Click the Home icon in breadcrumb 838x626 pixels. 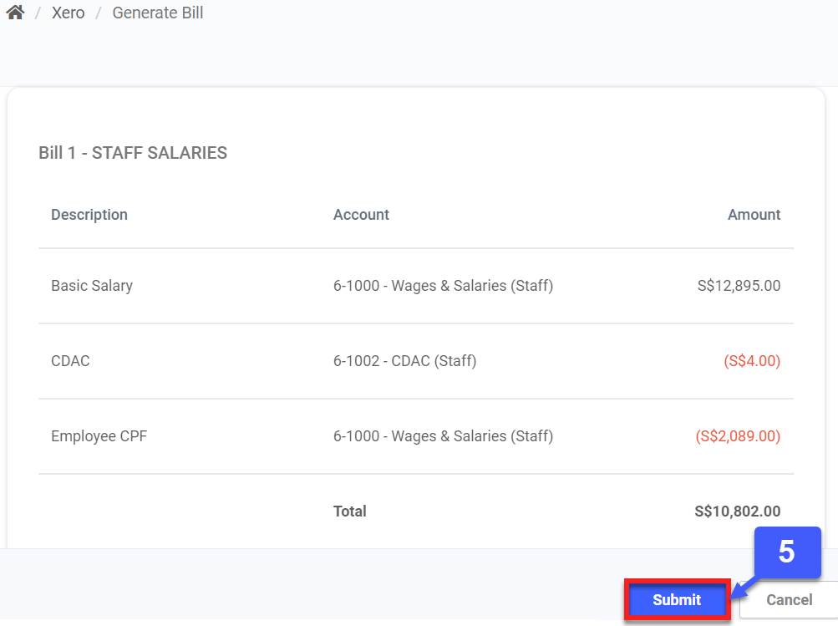coord(15,13)
